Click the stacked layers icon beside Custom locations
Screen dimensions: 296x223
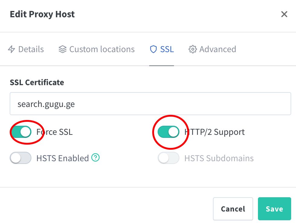[62, 49]
